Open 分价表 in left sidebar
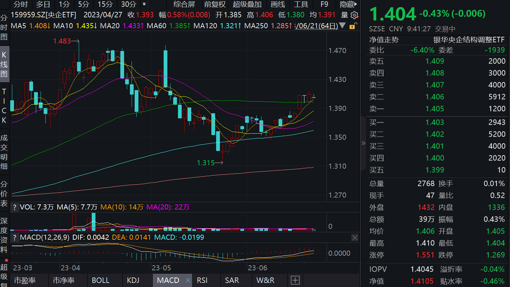The width and height of the screenshot is (510, 287). pos(4,193)
